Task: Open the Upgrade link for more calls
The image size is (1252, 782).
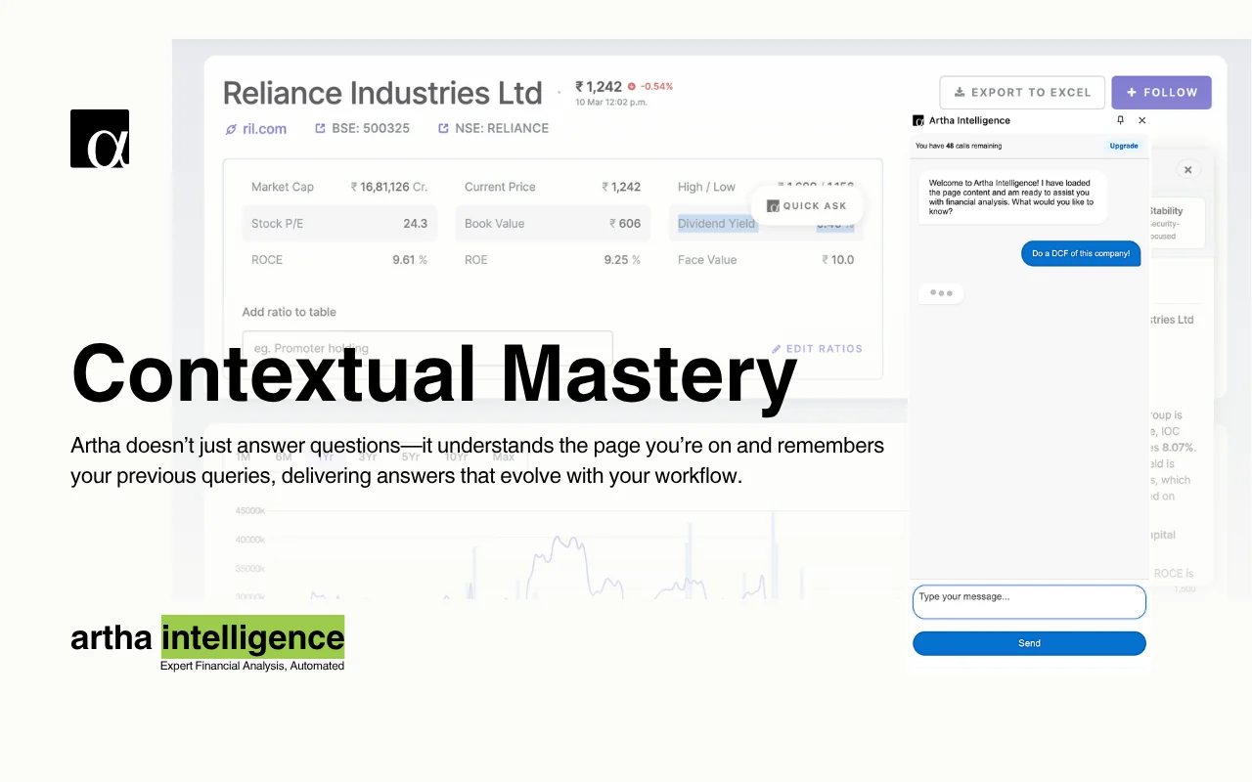Action: (1123, 145)
